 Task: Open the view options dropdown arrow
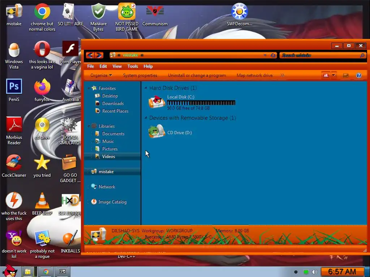click(x=334, y=75)
